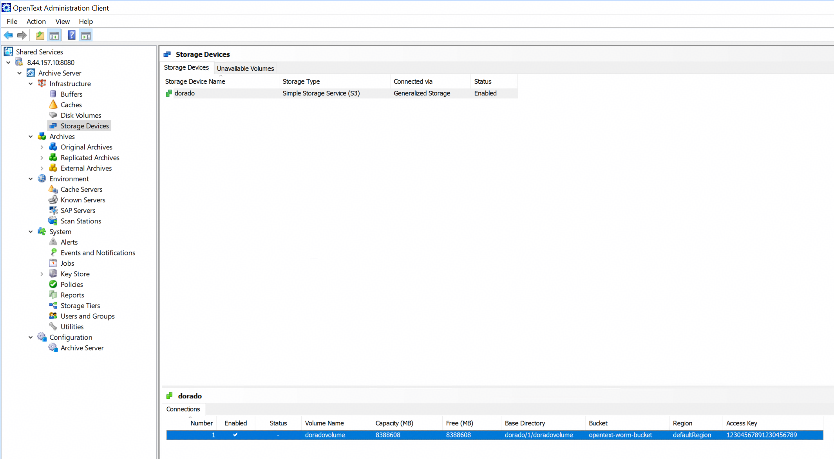Collapse the System tree node
This screenshot has width=834, height=459.
[x=31, y=231]
